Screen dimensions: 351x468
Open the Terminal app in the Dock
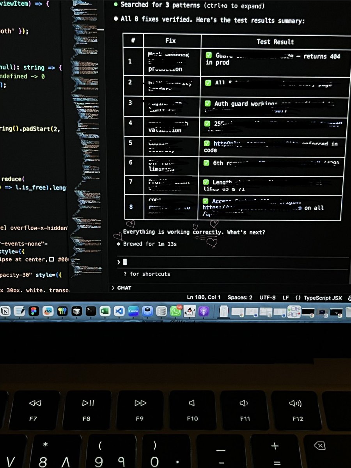[x=91, y=311]
